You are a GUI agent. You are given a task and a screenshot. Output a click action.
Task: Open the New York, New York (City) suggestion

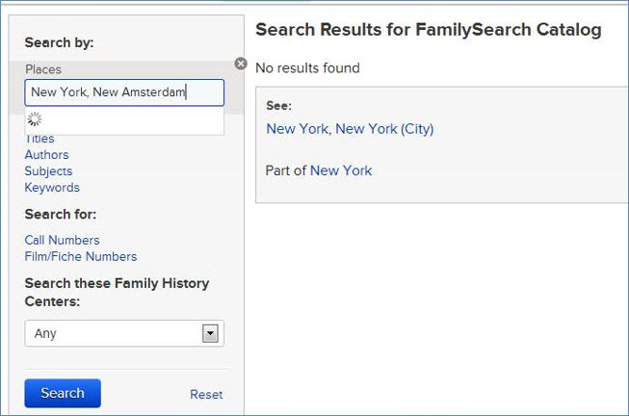[350, 129]
